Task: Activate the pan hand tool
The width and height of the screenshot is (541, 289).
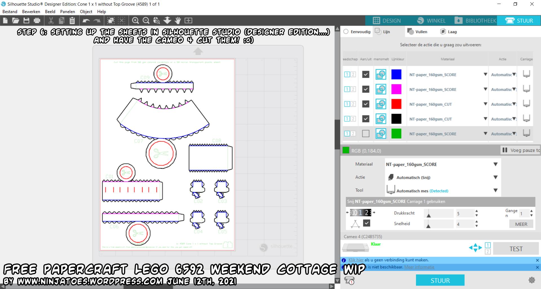Action: (x=178, y=21)
